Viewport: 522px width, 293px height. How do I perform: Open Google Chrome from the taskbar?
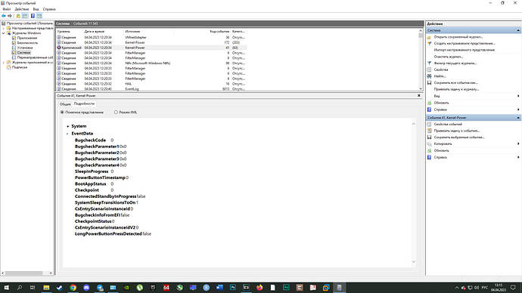pos(73,288)
